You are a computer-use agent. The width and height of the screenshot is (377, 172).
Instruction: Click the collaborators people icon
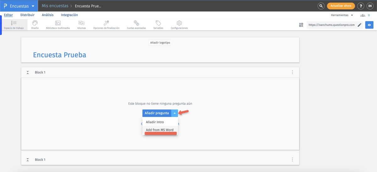363,15
